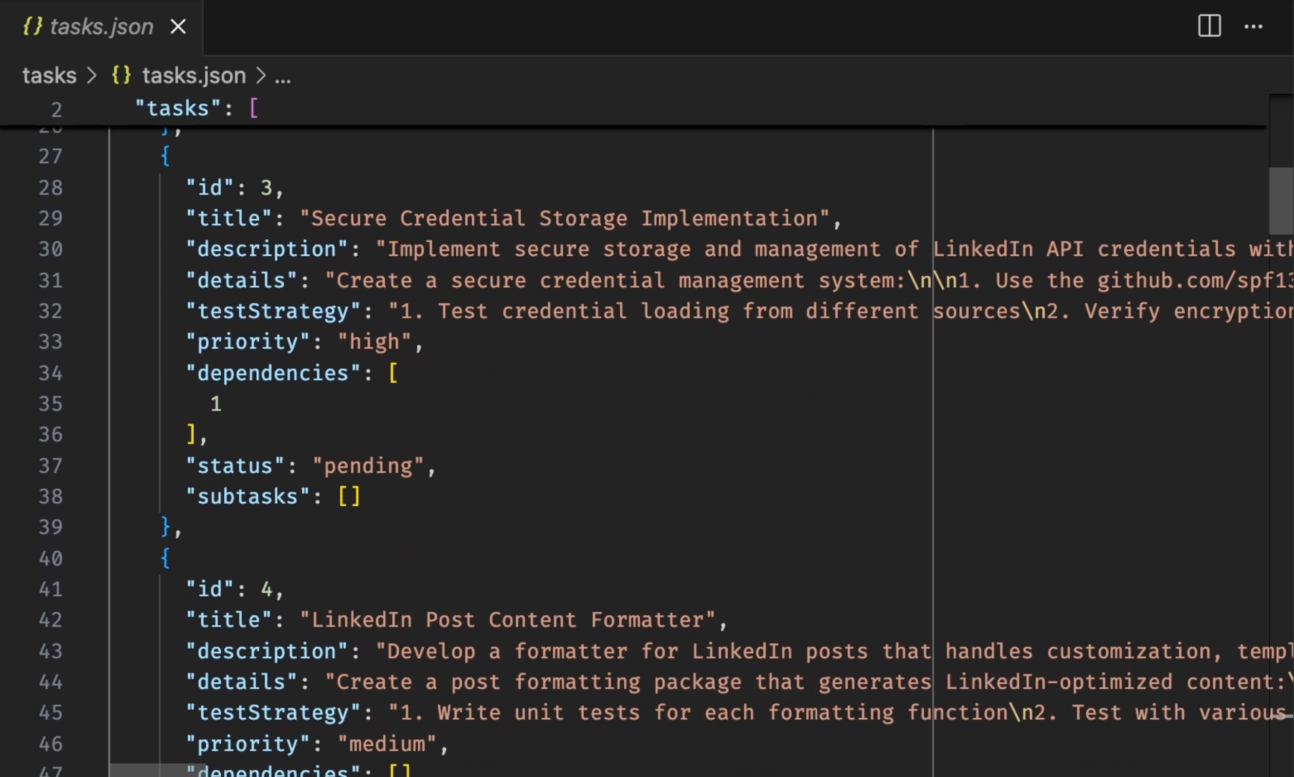This screenshot has width=1294, height=777.
Task: Click the vertical scrollbar thumb
Action: [x=1281, y=201]
